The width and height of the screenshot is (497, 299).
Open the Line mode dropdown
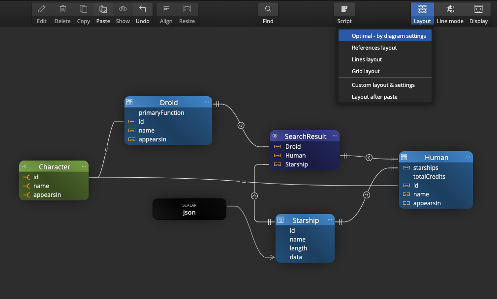click(450, 13)
